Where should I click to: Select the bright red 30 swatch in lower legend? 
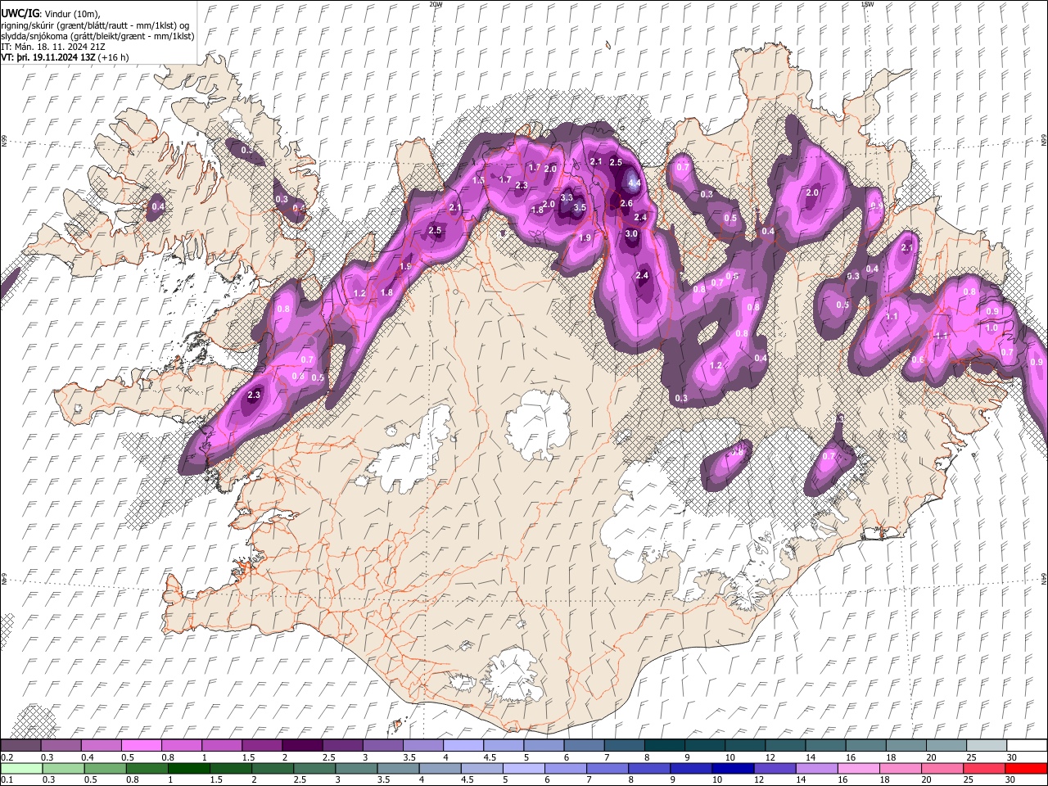pyautogui.click(x=1026, y=768)
